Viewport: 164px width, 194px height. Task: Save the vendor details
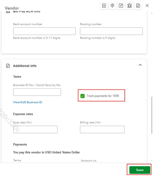click(140, 170)
